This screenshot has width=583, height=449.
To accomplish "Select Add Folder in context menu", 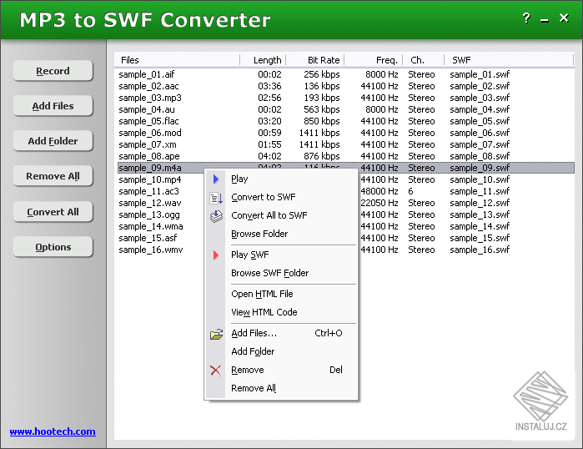I will point(281,351).
